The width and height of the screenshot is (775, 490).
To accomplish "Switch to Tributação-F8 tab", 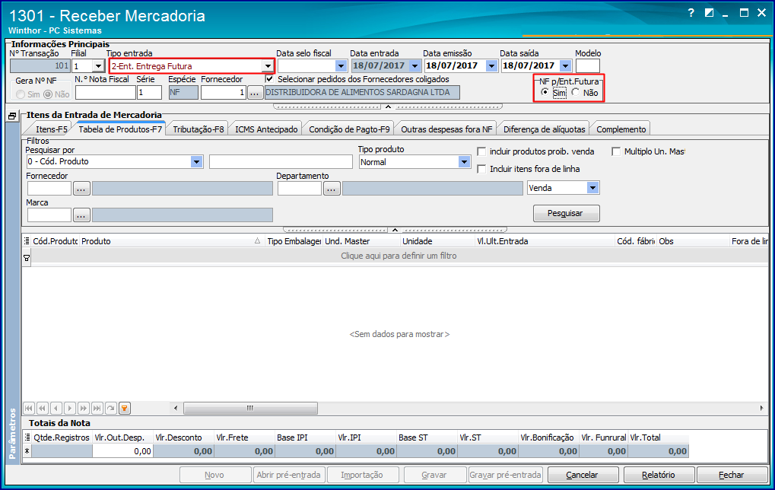I will pos(199,129).
